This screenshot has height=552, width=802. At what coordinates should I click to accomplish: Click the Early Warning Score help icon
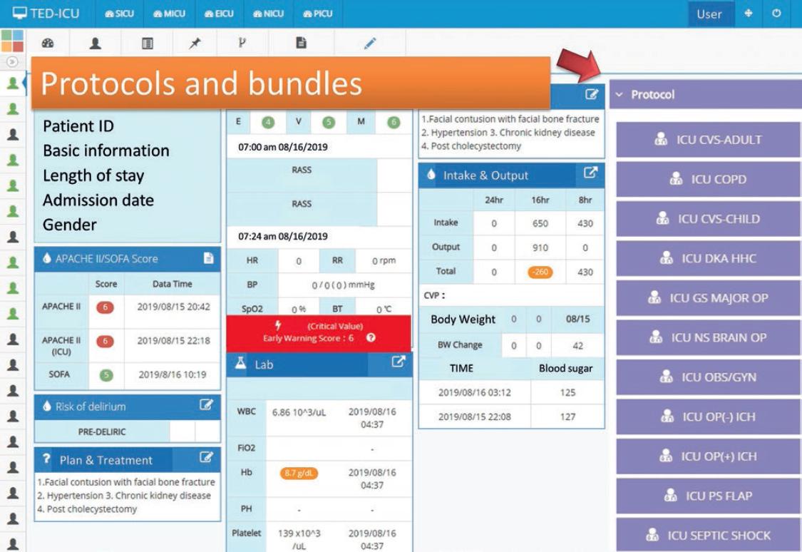click(x=371, y=338)
